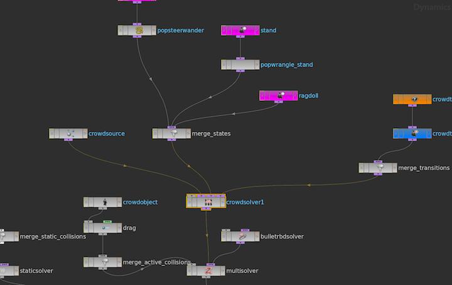This screenshot has width=452, height=285.
Task: Click the staticsolver node label
Action: pos(36,271)
